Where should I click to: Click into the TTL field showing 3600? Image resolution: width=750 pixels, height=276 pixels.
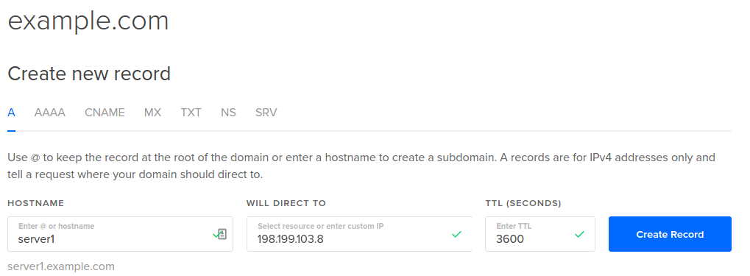540,234
